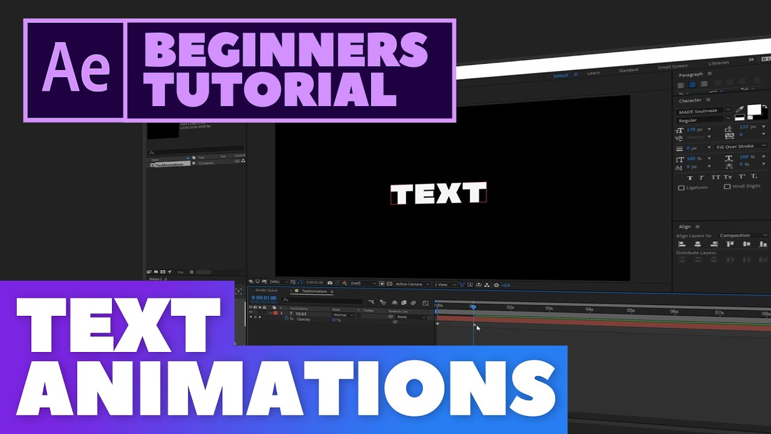
Task: Collapse the TEXT layer twirl arrow
Action: click(271, 313)
